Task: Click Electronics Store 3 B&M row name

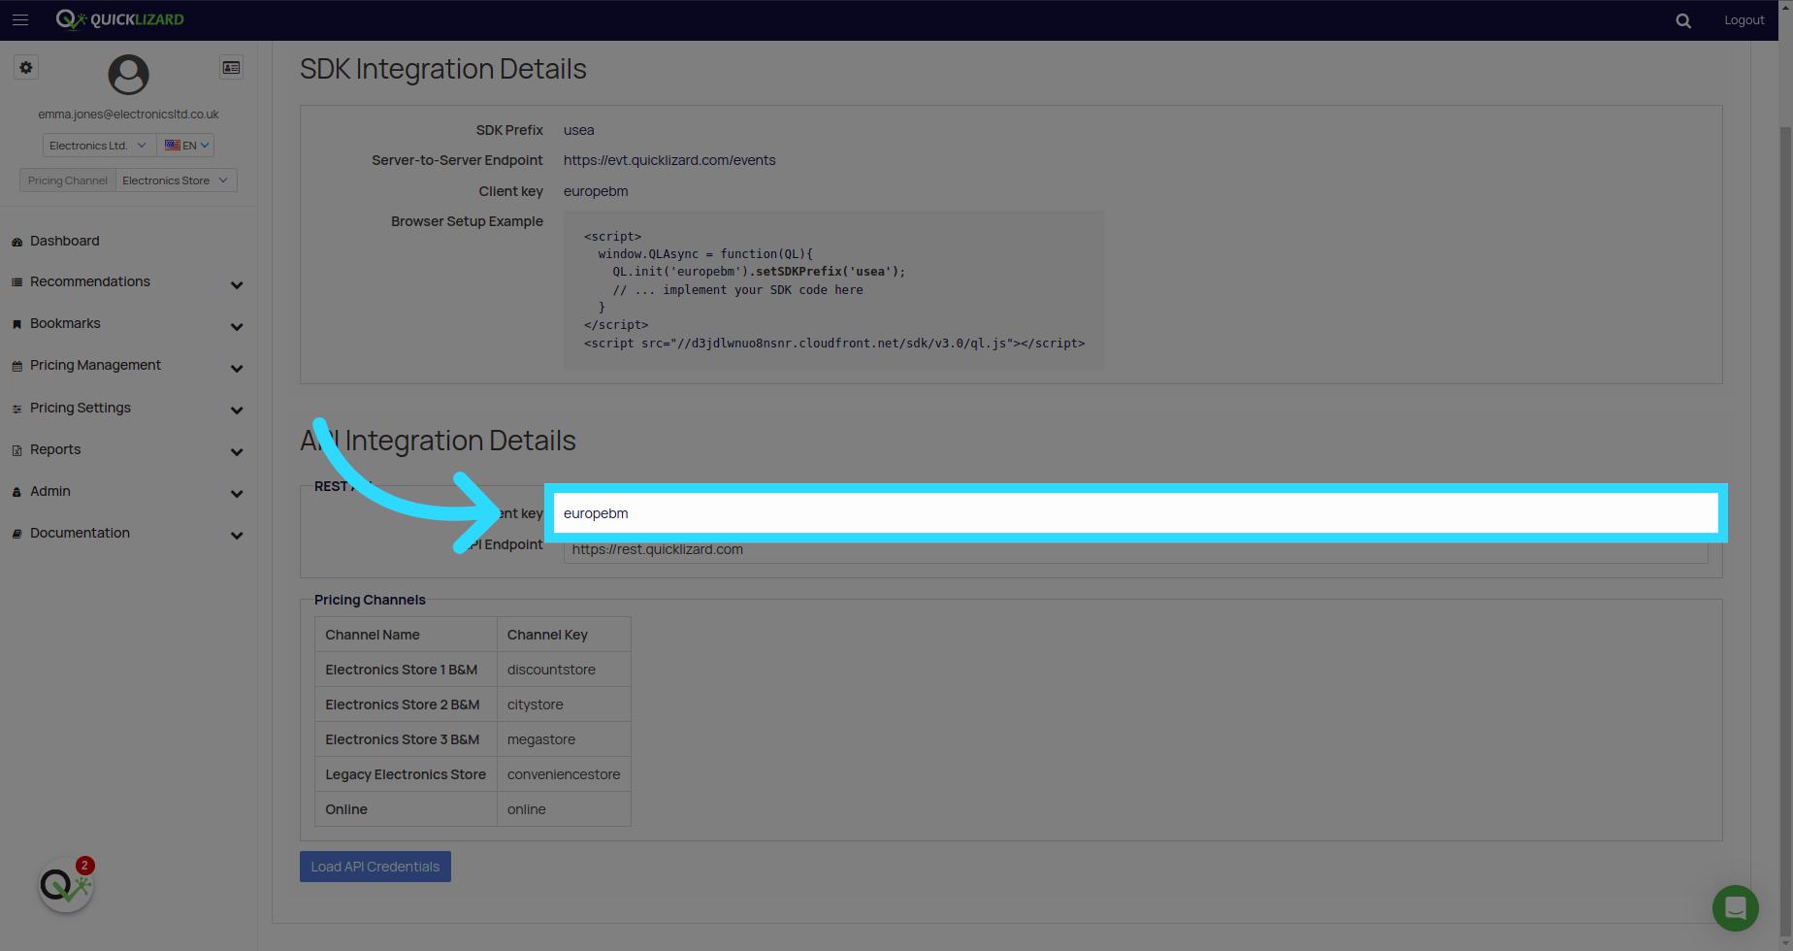Action: click(x=403, y=739)
